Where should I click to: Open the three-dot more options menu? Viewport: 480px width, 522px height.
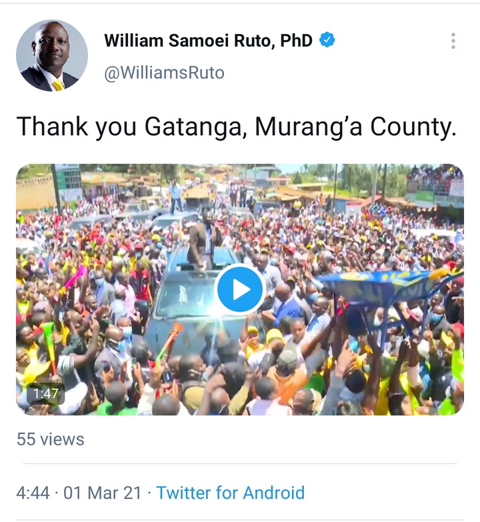coord(453,41)
